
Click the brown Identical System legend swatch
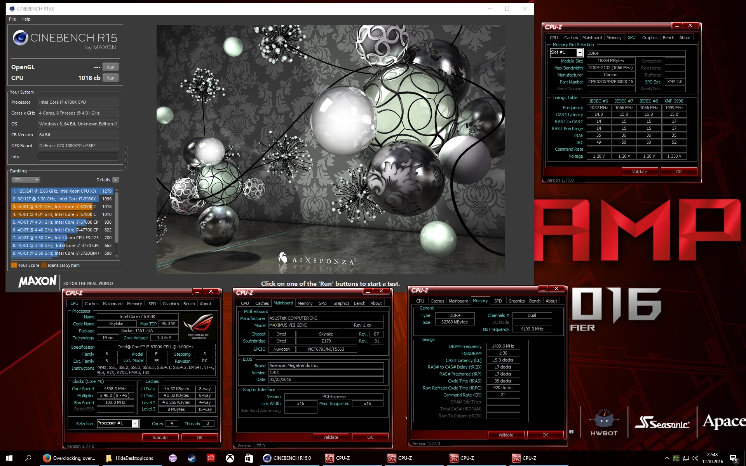click(x=44, y=265)
